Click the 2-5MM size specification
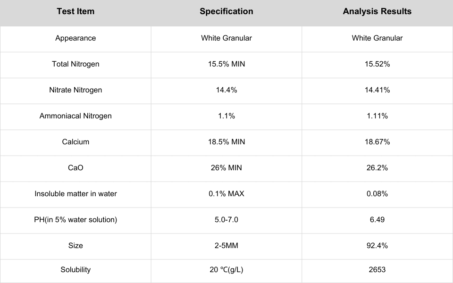 (x=226, y=246)
